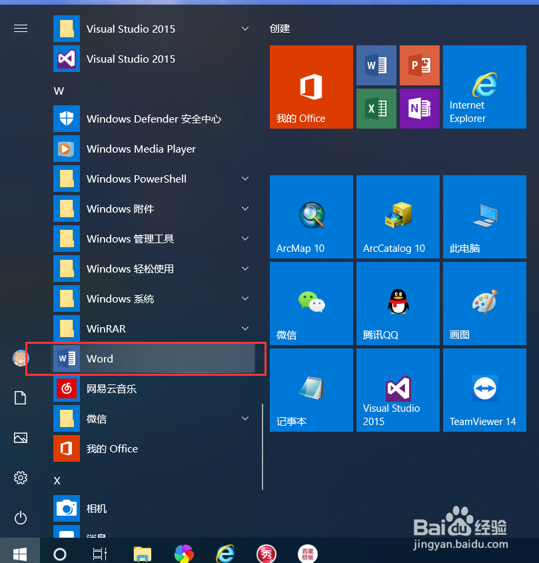The height and width of the screenshot is (563, 539).
Task: Open the TeamViewer 14 tile
Action: (x=485, y=390)
